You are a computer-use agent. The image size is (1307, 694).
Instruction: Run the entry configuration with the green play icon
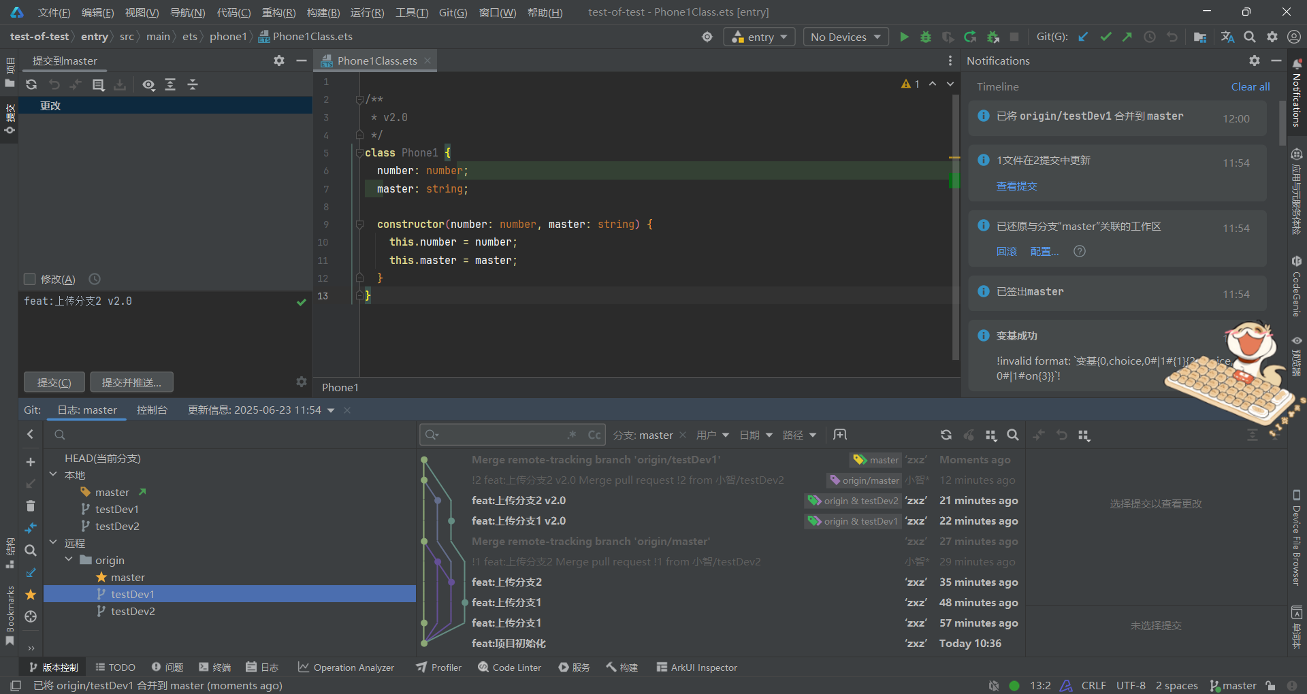tap(904, 37)
